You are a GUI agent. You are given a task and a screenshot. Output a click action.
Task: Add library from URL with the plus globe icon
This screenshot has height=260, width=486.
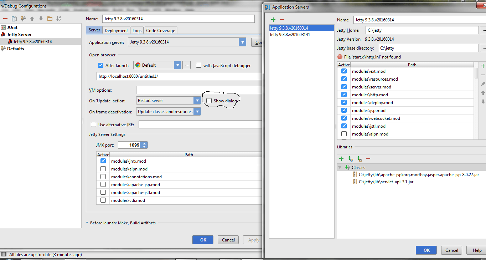(x=350, y=159)
